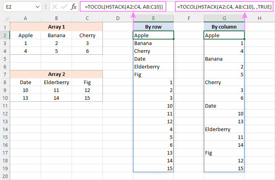Click the Cancel (X) formula button
The width and height of the screenshot is (275, 180).
55,7
